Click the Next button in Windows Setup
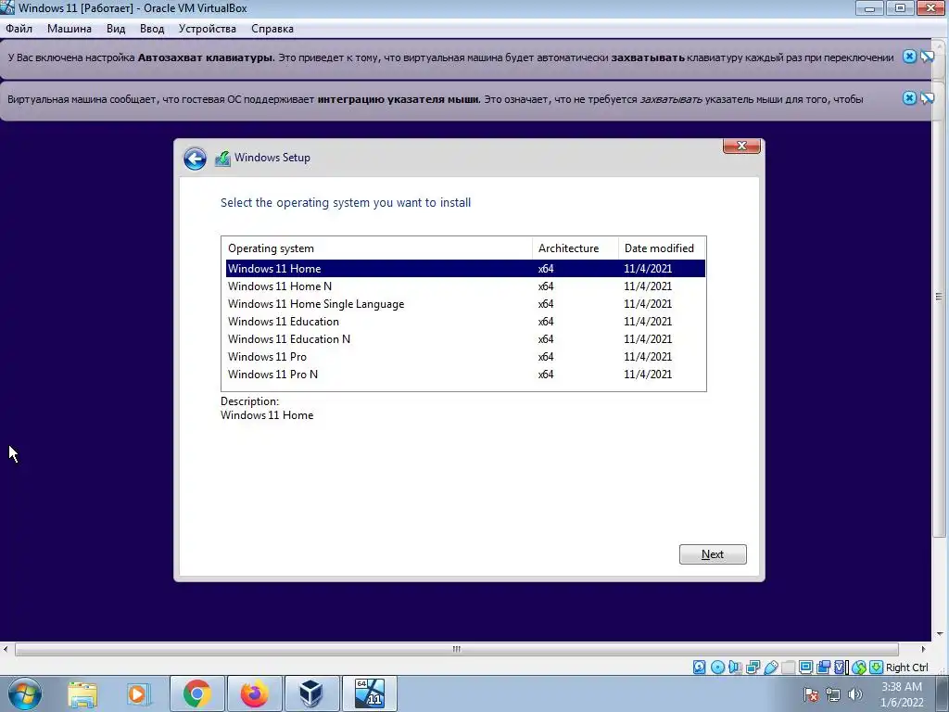The height and width of the screenshot is (712, 949). (713, 554)
